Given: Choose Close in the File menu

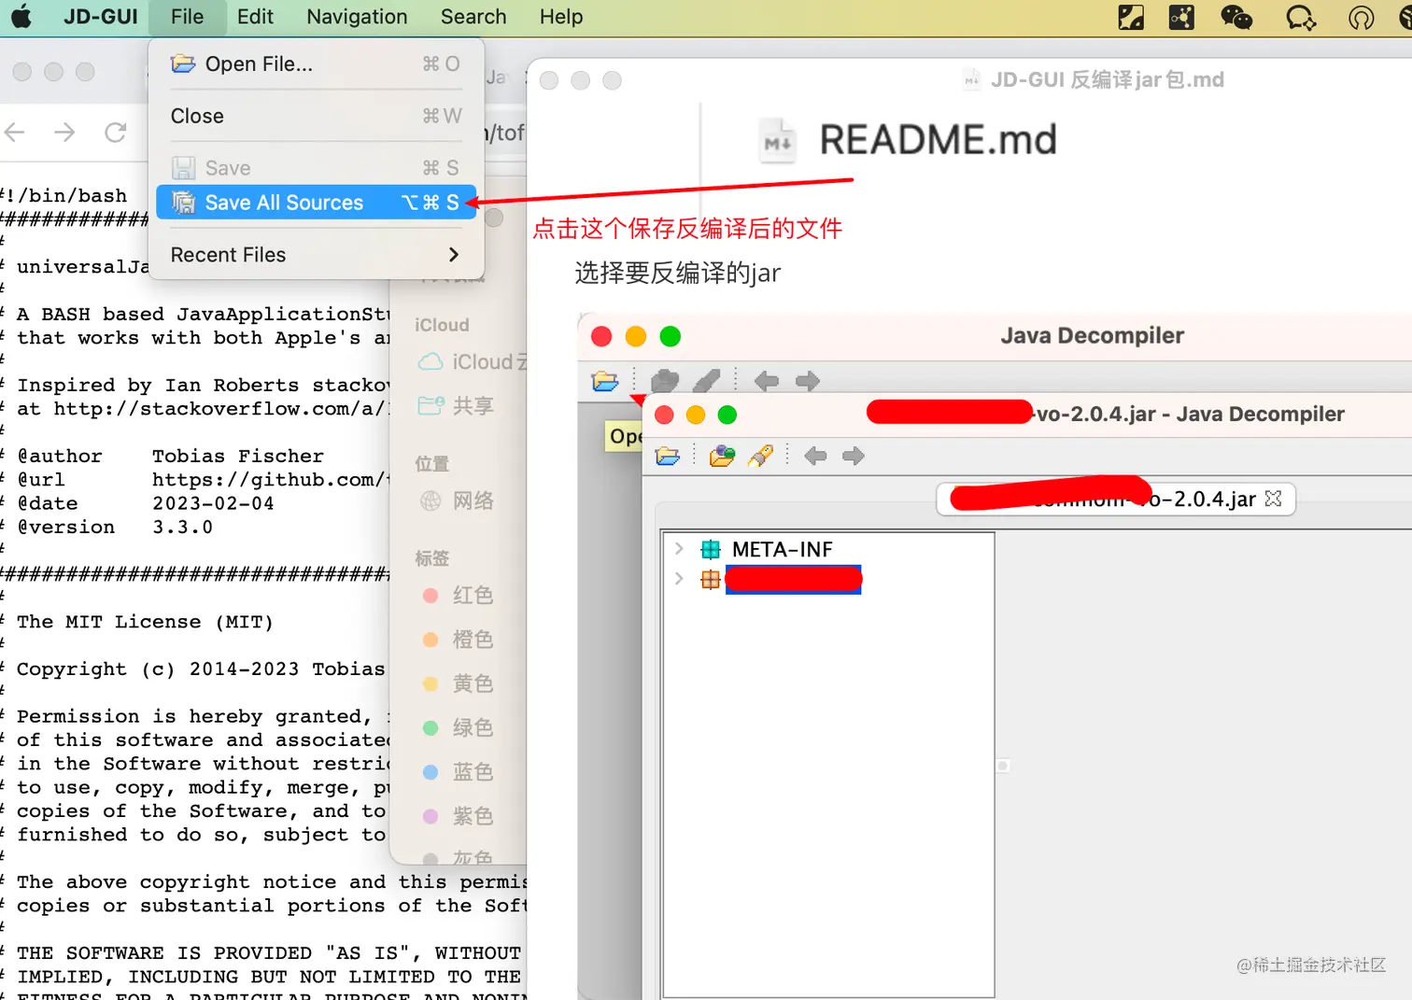Looking at the screenshot, I should click(x=316, y=116).
